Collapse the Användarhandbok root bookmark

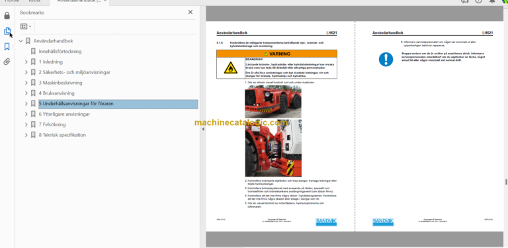click(x=21, y=41)
